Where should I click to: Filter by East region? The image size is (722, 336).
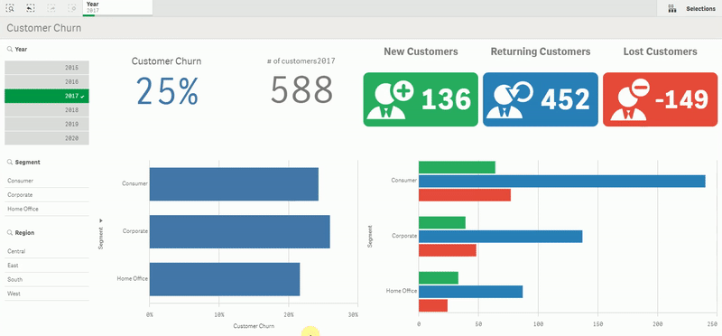[x=47, y=266]
